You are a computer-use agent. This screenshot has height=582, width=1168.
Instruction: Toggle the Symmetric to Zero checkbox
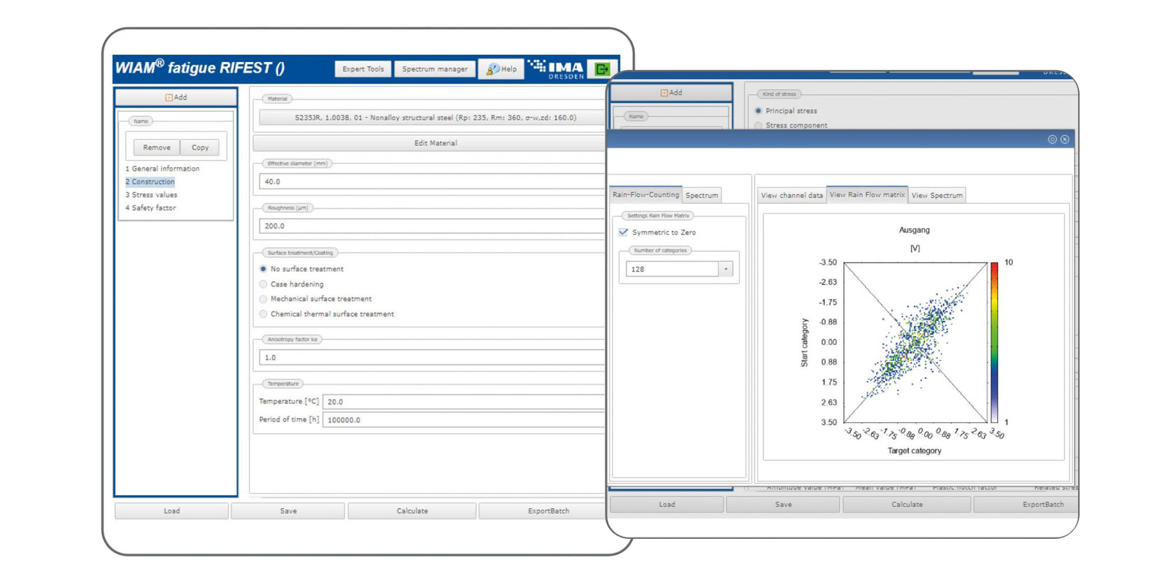(x=624, y=232)
